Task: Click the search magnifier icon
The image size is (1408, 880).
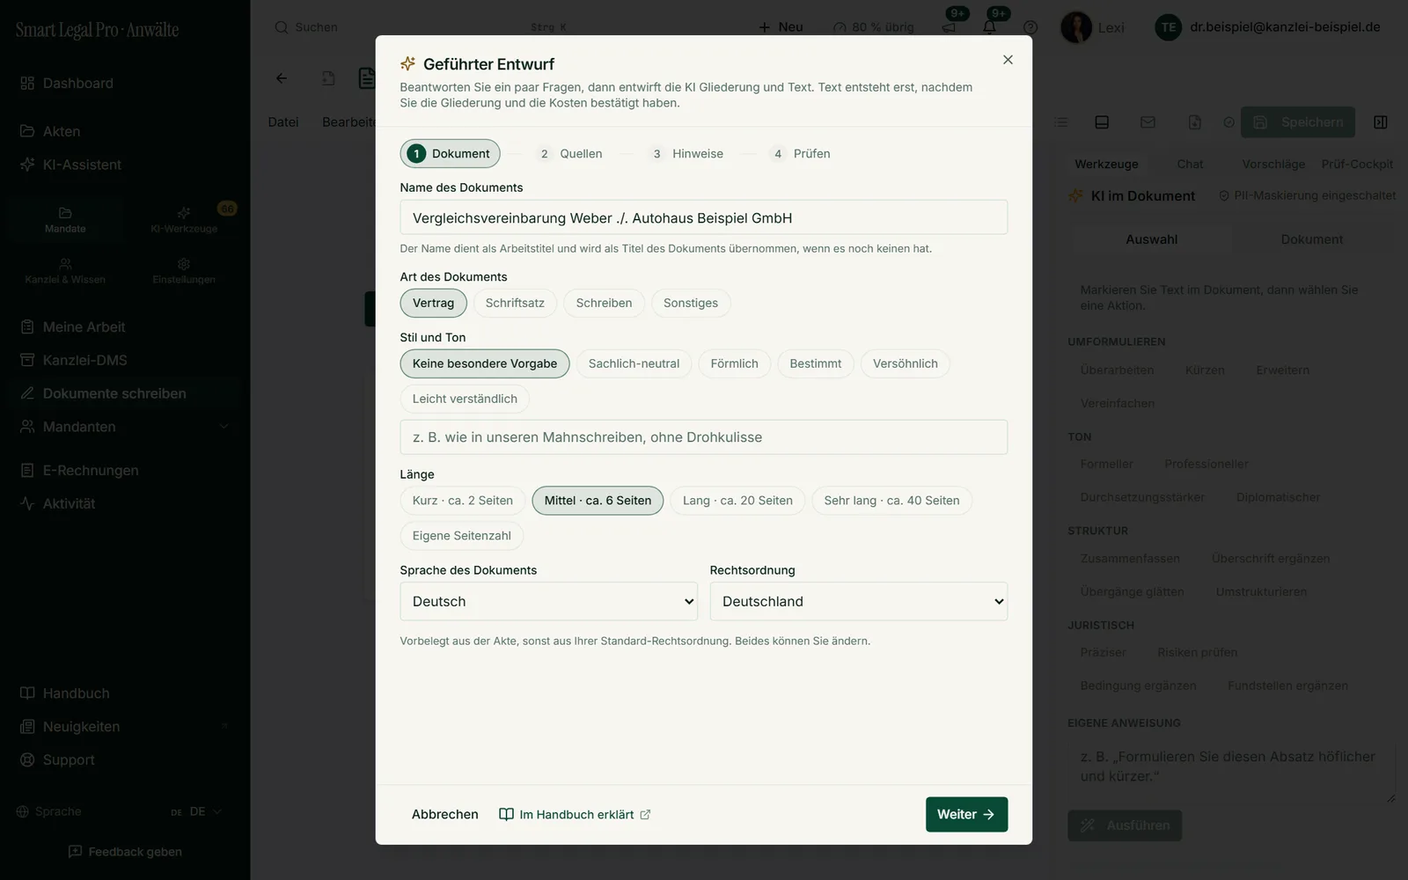Action: (282, 27)
